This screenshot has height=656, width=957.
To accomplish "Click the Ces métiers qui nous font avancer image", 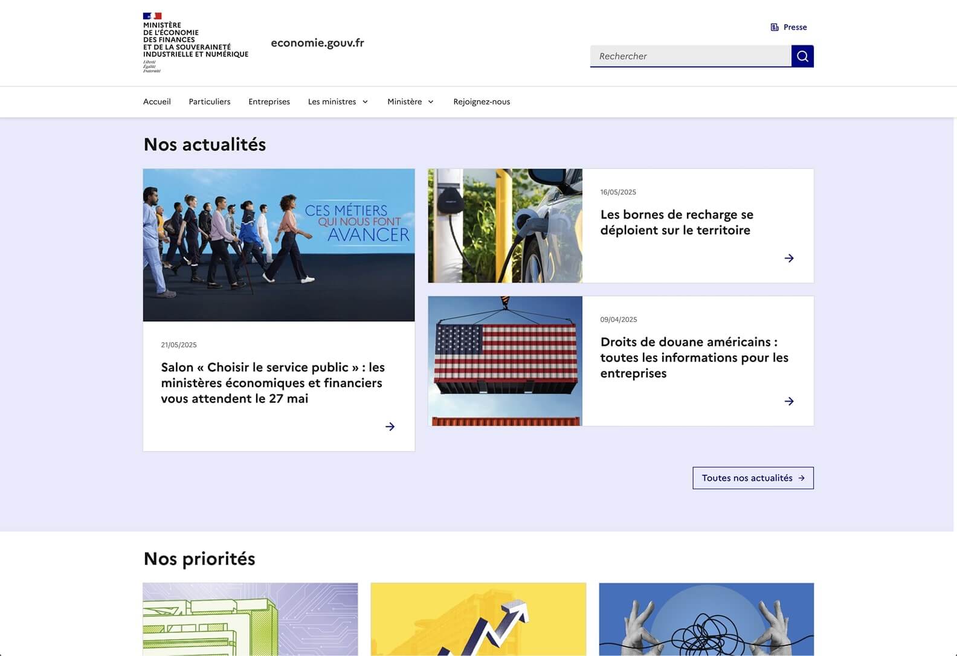I will coord(279,245).
